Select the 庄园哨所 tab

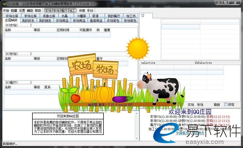11,20
